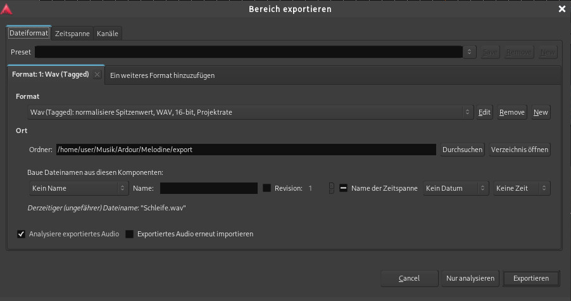The width and height of the screenshot is (571, 301).
Task: Adjust the Revision number stepper
Action: click(331, 188)
